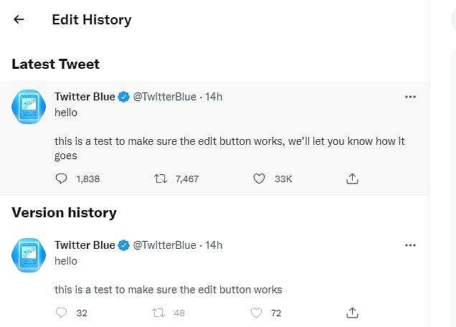Viewport: 456px width, 327px height.
Task: Open the latest tweet text about edit button
Action: tap(229, 141)
